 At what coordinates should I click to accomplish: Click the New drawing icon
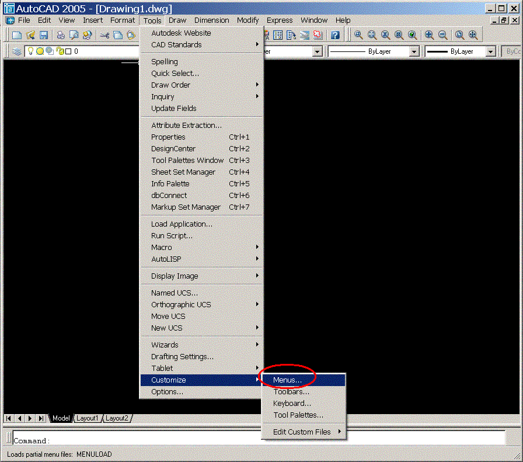pos(17,35)
